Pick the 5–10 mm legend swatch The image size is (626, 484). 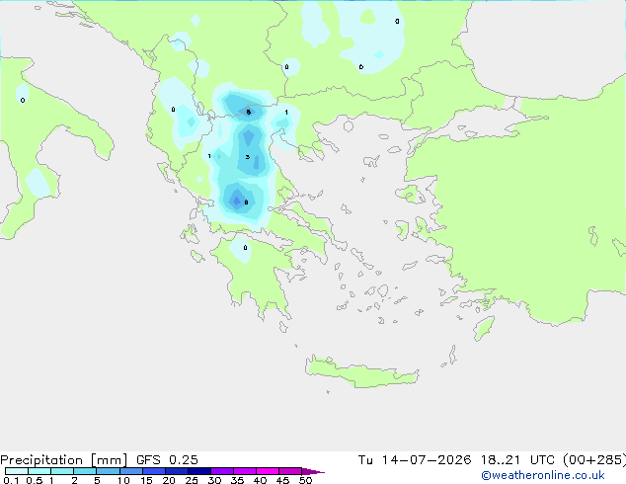coord(108,471)
